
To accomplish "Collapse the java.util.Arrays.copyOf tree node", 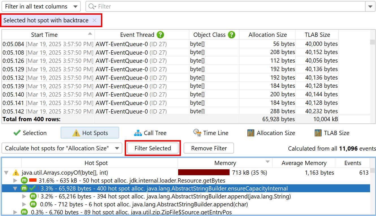I will coord(6,172).
